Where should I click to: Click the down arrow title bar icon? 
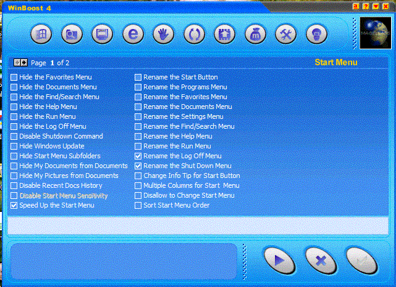(x=376, y=6)
